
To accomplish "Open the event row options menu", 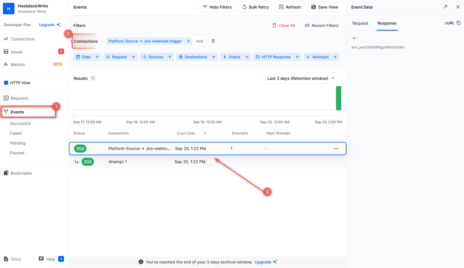I will [x=336, y=148].
